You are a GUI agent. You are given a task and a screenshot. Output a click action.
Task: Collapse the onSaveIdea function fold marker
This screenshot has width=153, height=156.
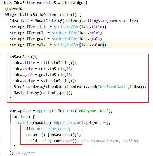coord(0,57)
